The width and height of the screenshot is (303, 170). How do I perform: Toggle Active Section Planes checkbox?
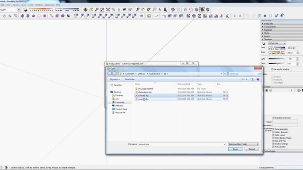pyautogui.click(x=273, y=138)
